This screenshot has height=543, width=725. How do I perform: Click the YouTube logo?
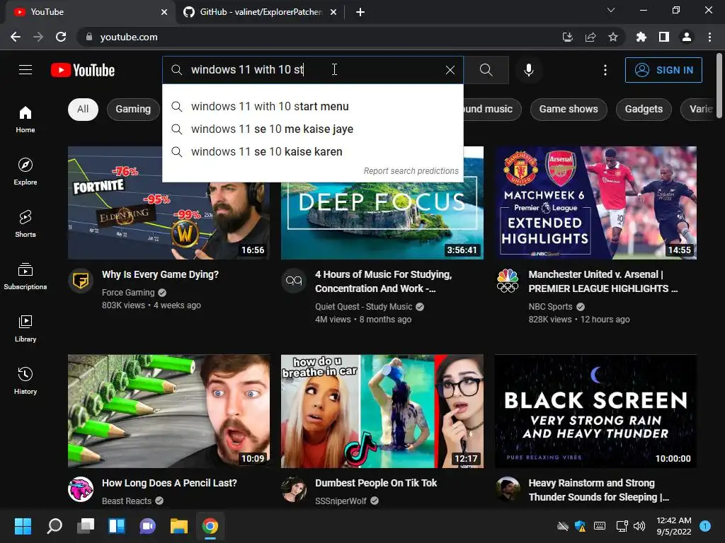pyautogui.click(x=83, y=70)
